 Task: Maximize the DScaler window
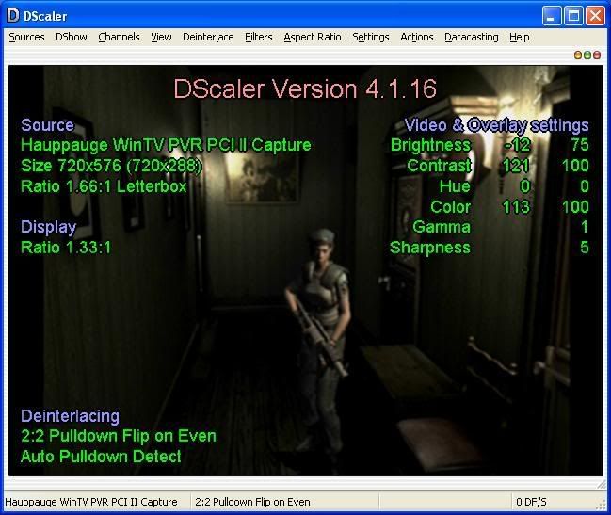[x=573, y=16]
